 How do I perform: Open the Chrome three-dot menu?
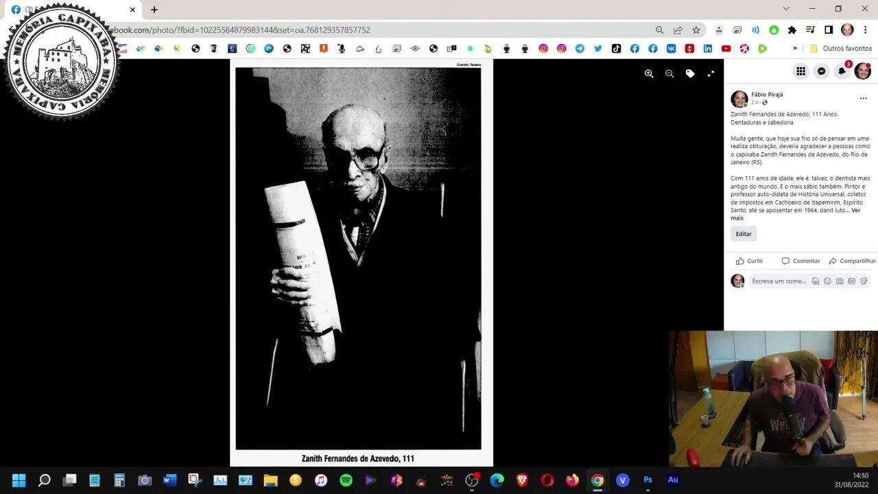pyautogui.click(x=866, y=30)
